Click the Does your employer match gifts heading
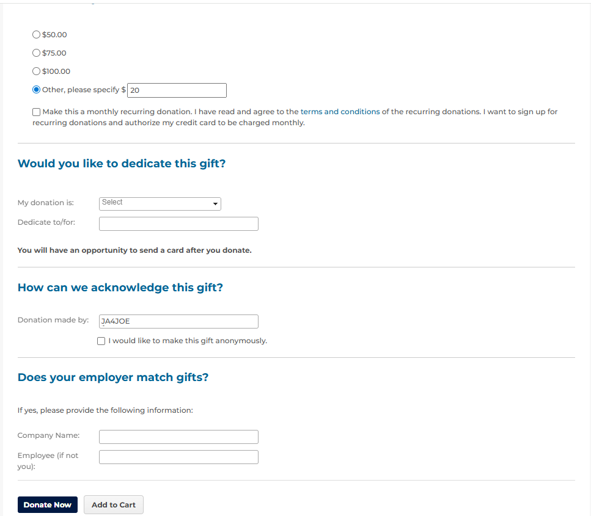Image resolution: width=591 pixels, height=516 pixels. point(113,377)
